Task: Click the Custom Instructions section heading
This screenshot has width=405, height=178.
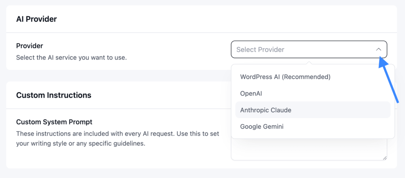Action: tap(54, 95)
